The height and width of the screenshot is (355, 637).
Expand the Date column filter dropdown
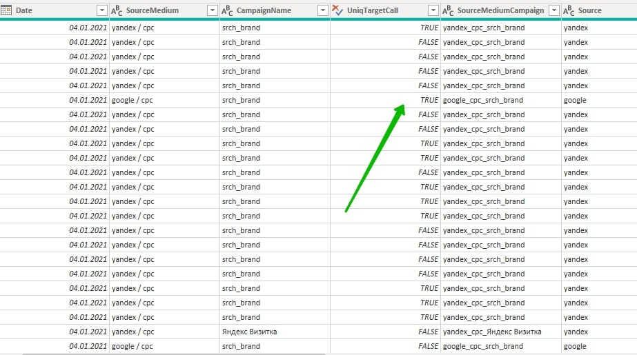point(102,10)
